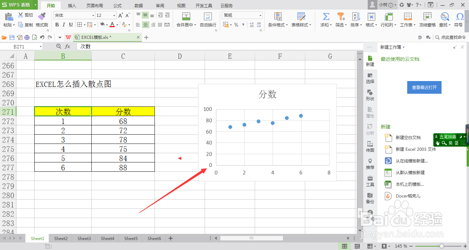Click 新建 Excel 2003 文件 link

tap(416, 149)
